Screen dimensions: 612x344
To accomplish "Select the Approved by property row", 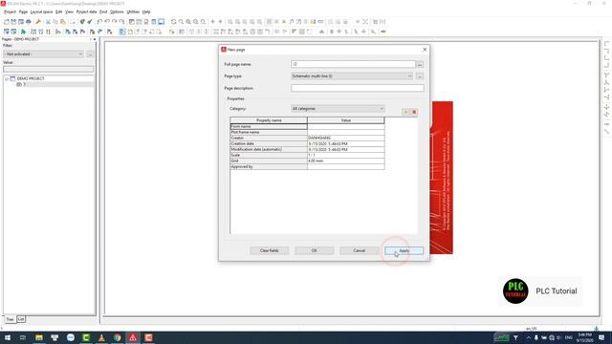I will pos(307,167).
